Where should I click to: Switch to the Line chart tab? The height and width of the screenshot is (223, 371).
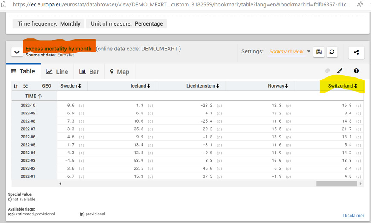(x=57, y=72)
